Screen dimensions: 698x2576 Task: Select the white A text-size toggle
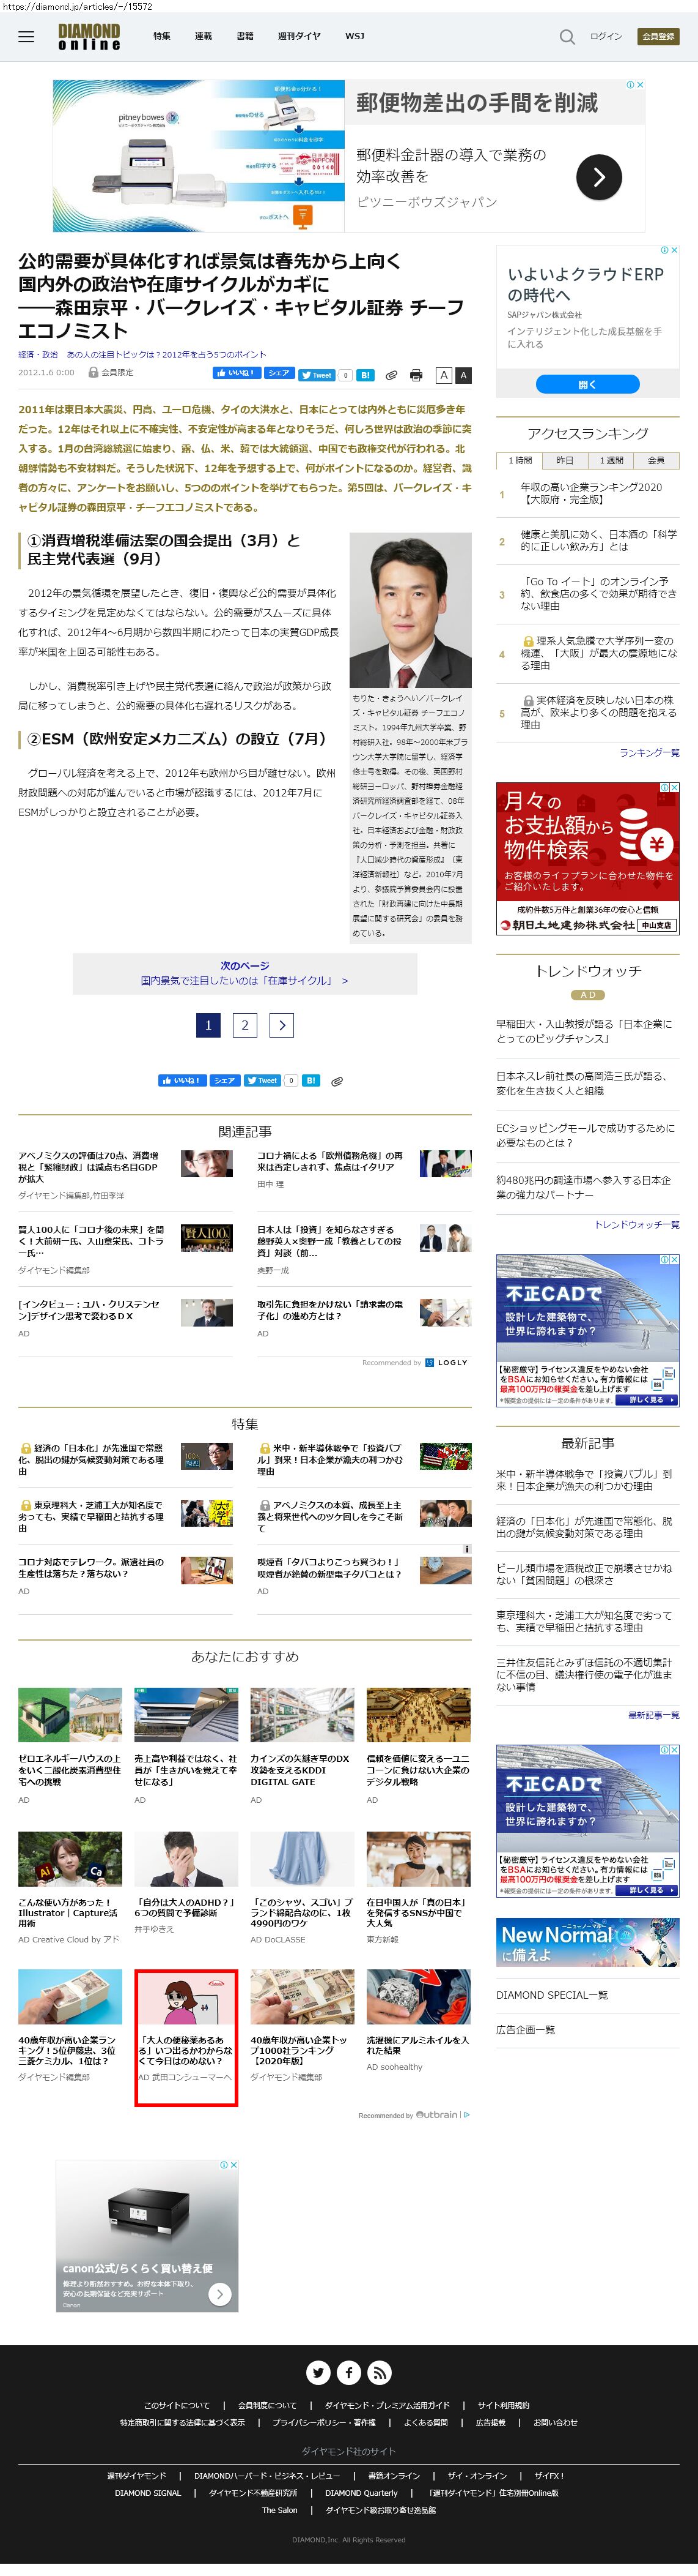(x=444, y=375)
